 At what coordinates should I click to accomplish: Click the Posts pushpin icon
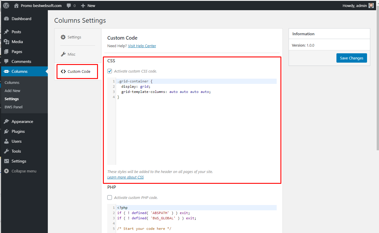(6, 32)
